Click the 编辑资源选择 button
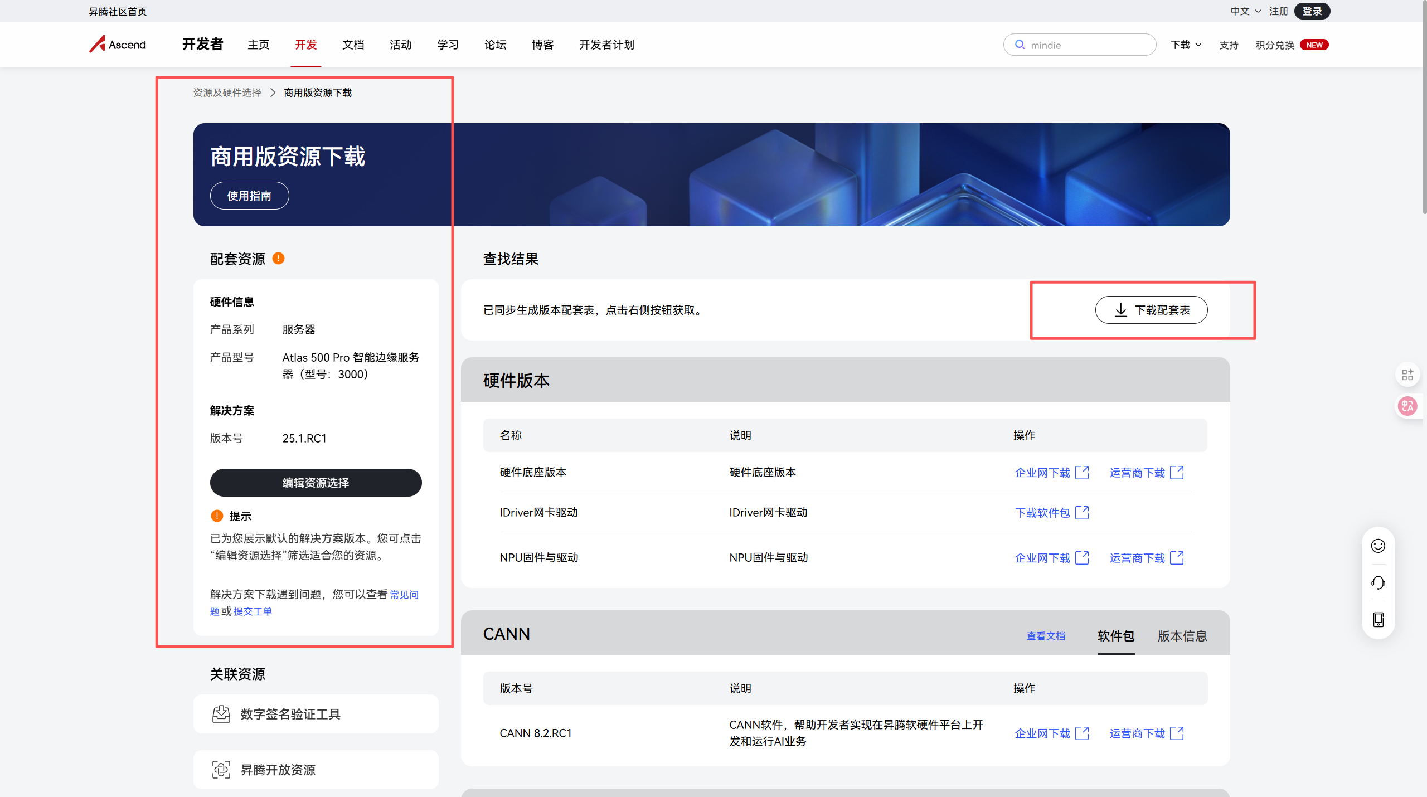Screen dimensions: 1427x797 [316, 483]
